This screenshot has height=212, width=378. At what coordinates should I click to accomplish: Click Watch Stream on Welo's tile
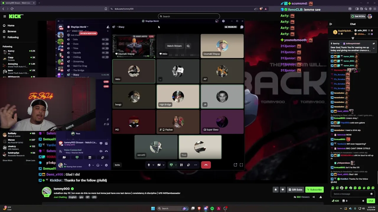(174, 46)
